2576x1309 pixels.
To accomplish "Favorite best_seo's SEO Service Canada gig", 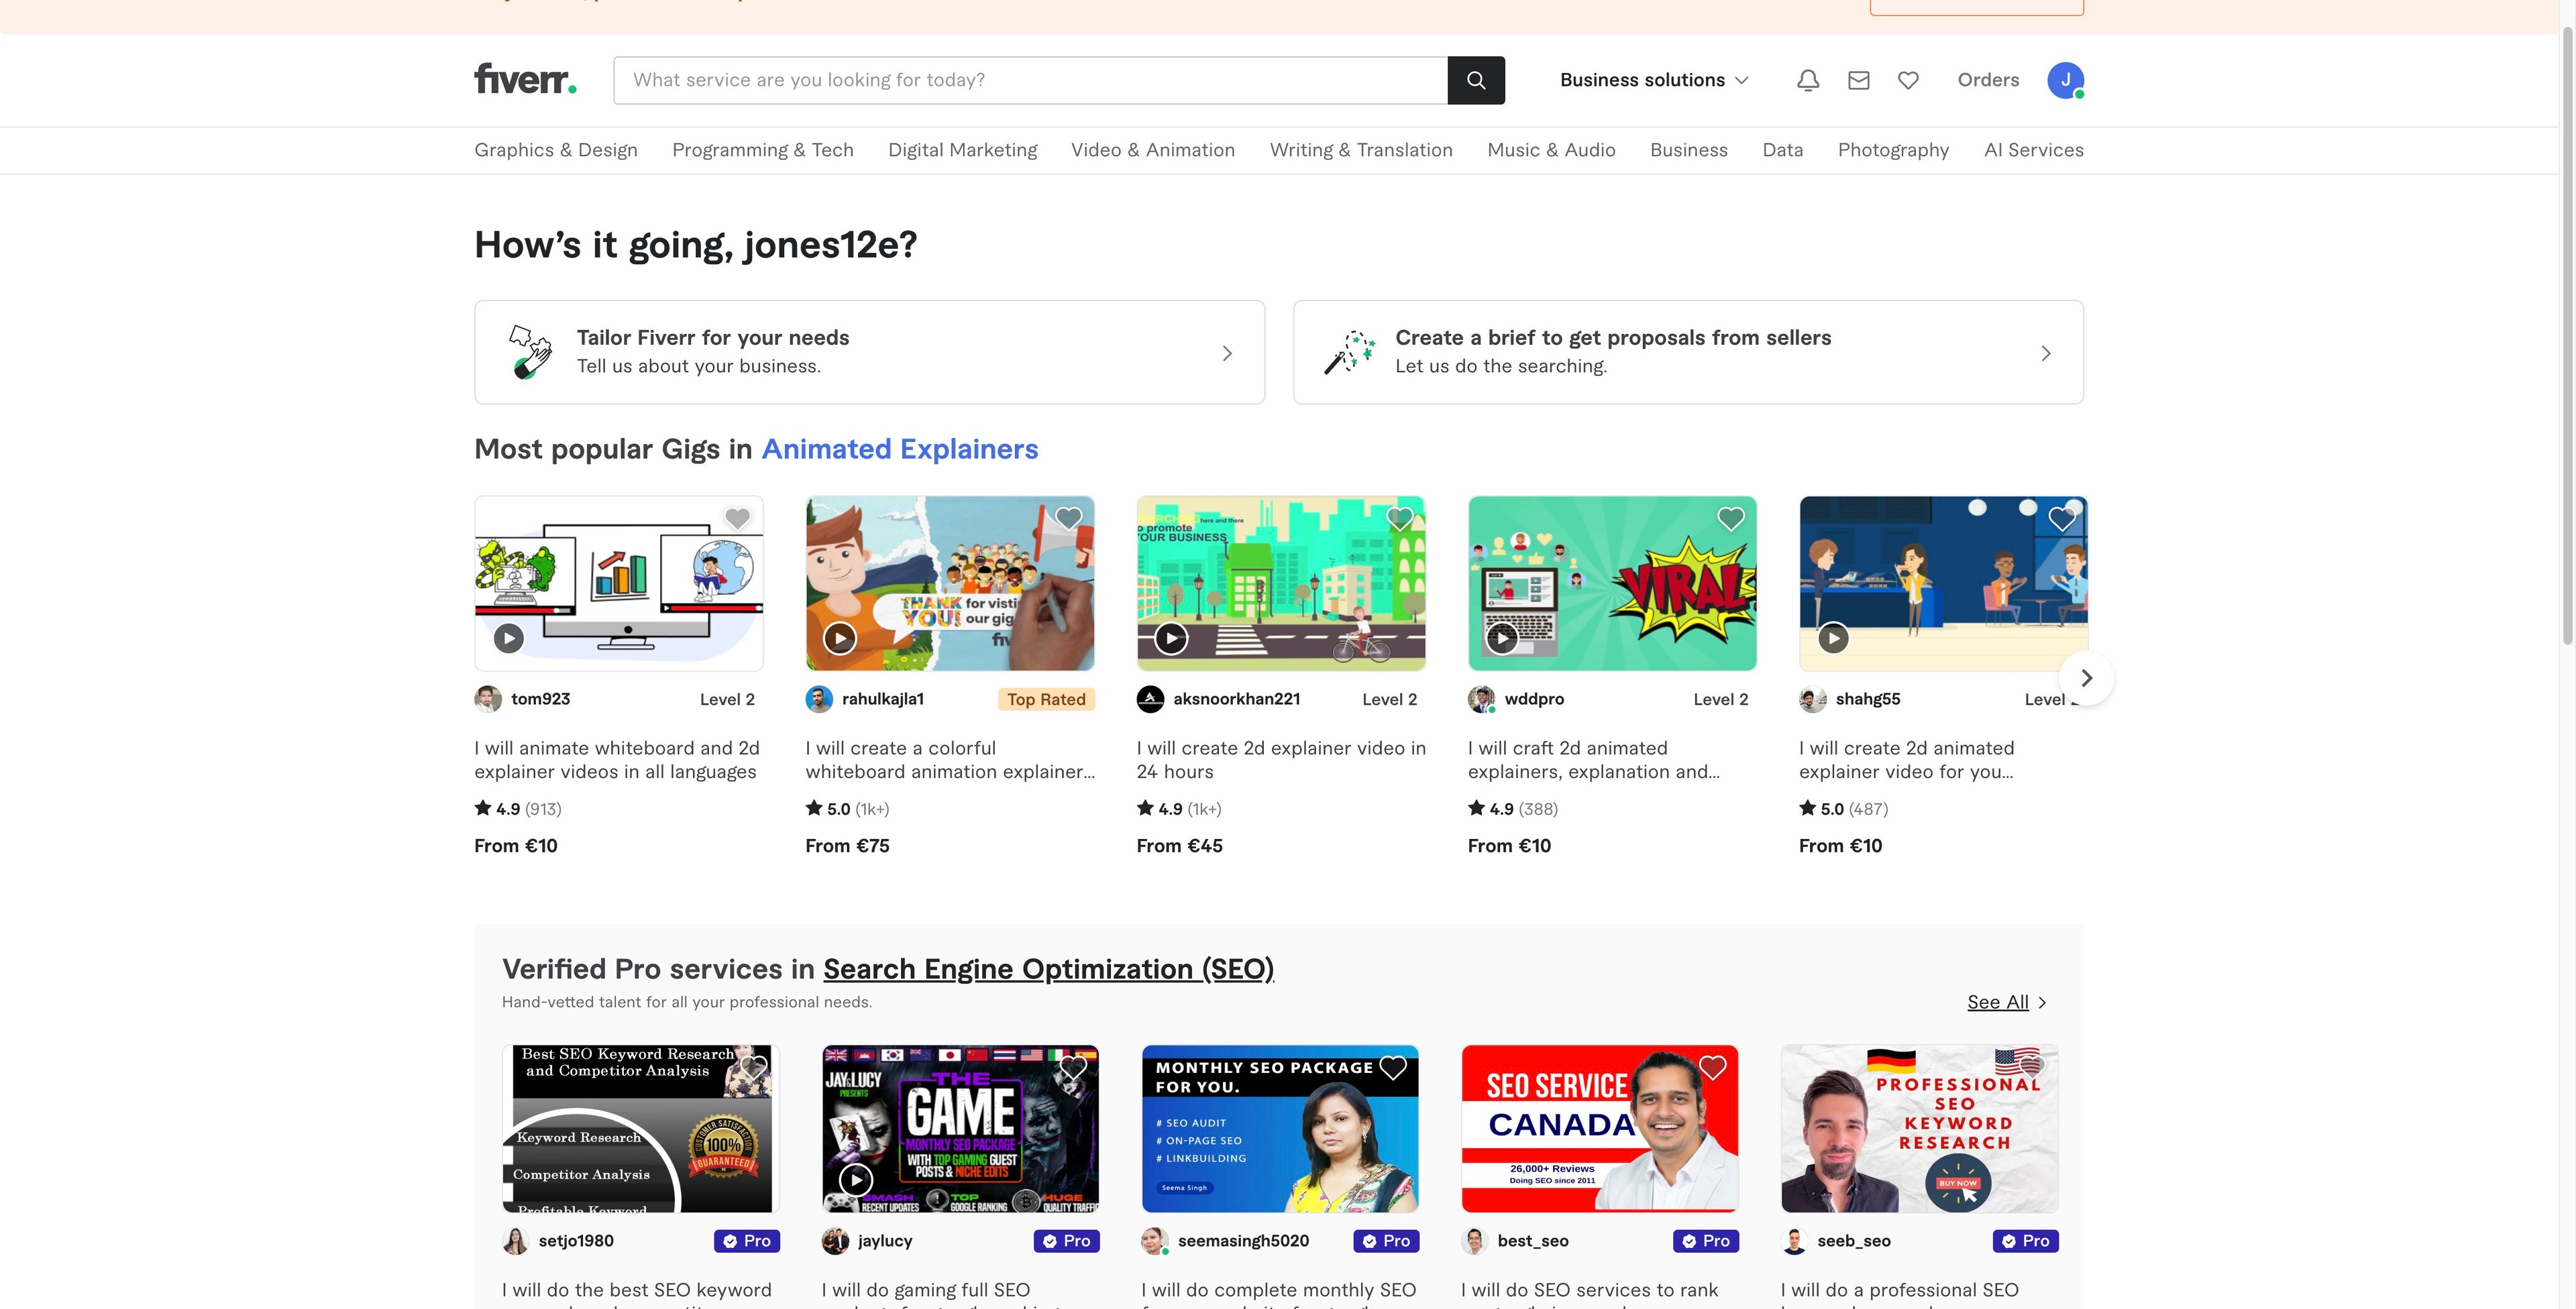I will (x=1712, y=1067).
